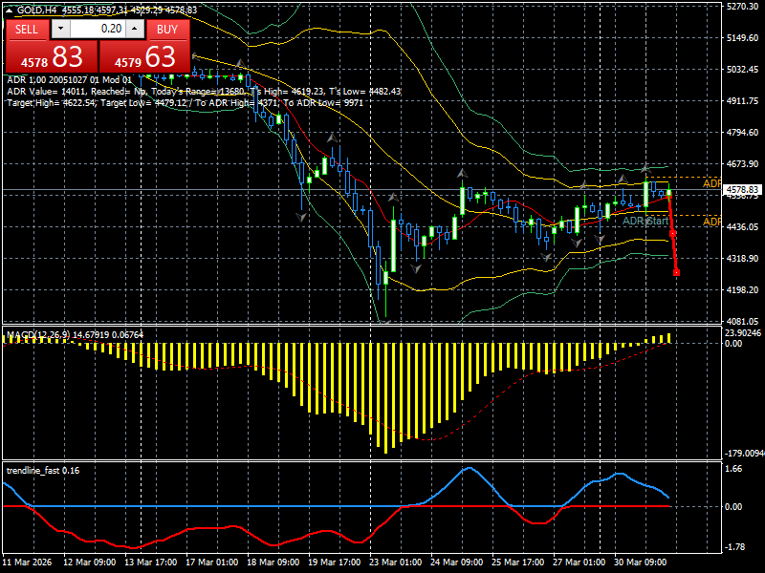The image size is (765, 573).
Task: Click the -1.78 trendline scale value
Action: point(734,546)
